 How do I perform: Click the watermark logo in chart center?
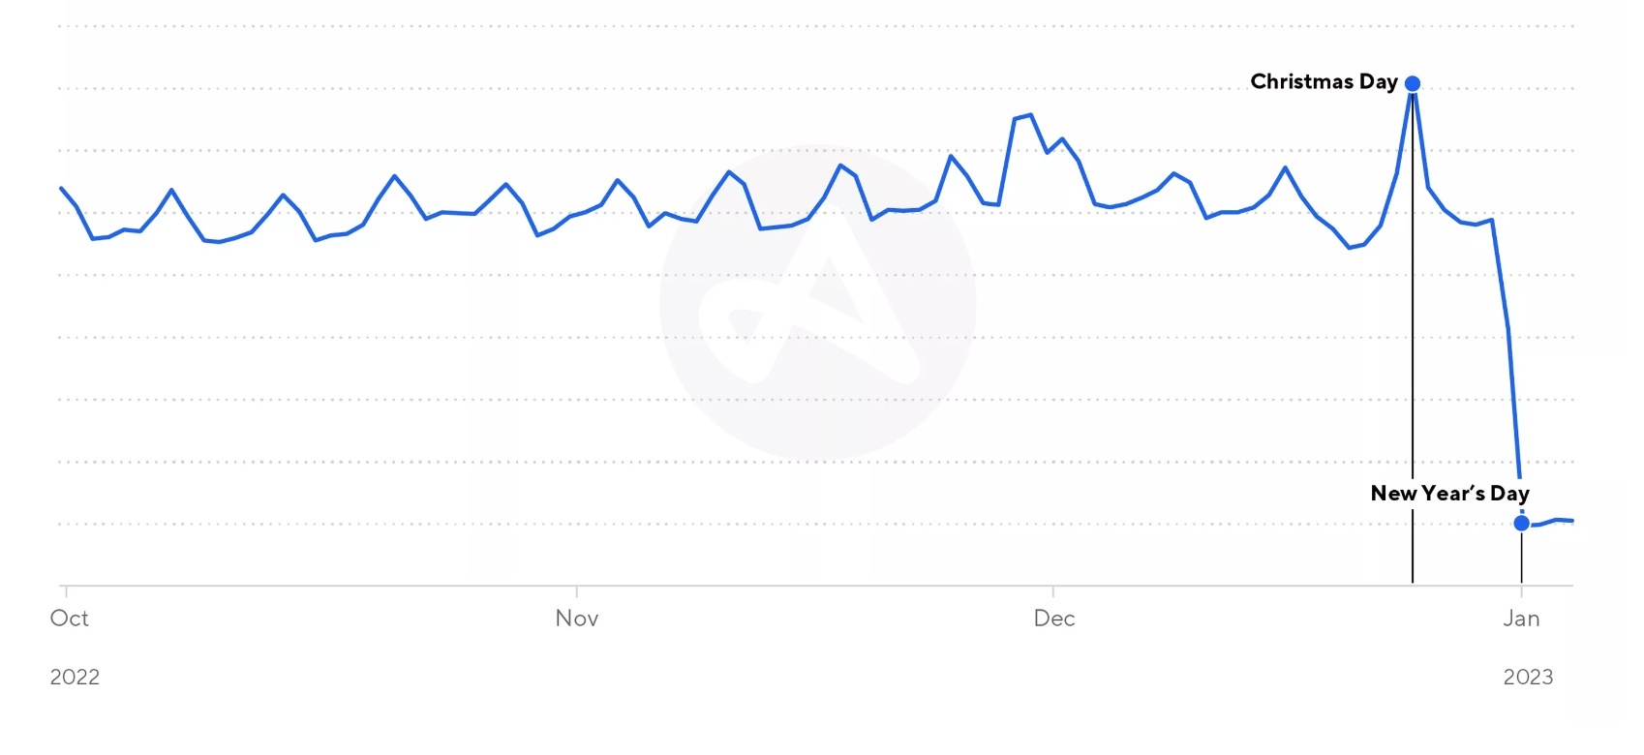pos(817,302)
